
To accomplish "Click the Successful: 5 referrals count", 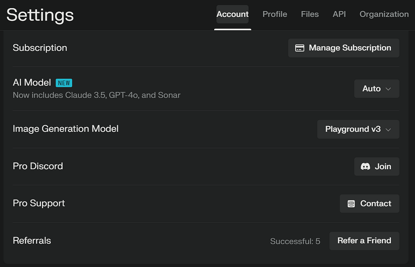I will click(x=295, y=241).
